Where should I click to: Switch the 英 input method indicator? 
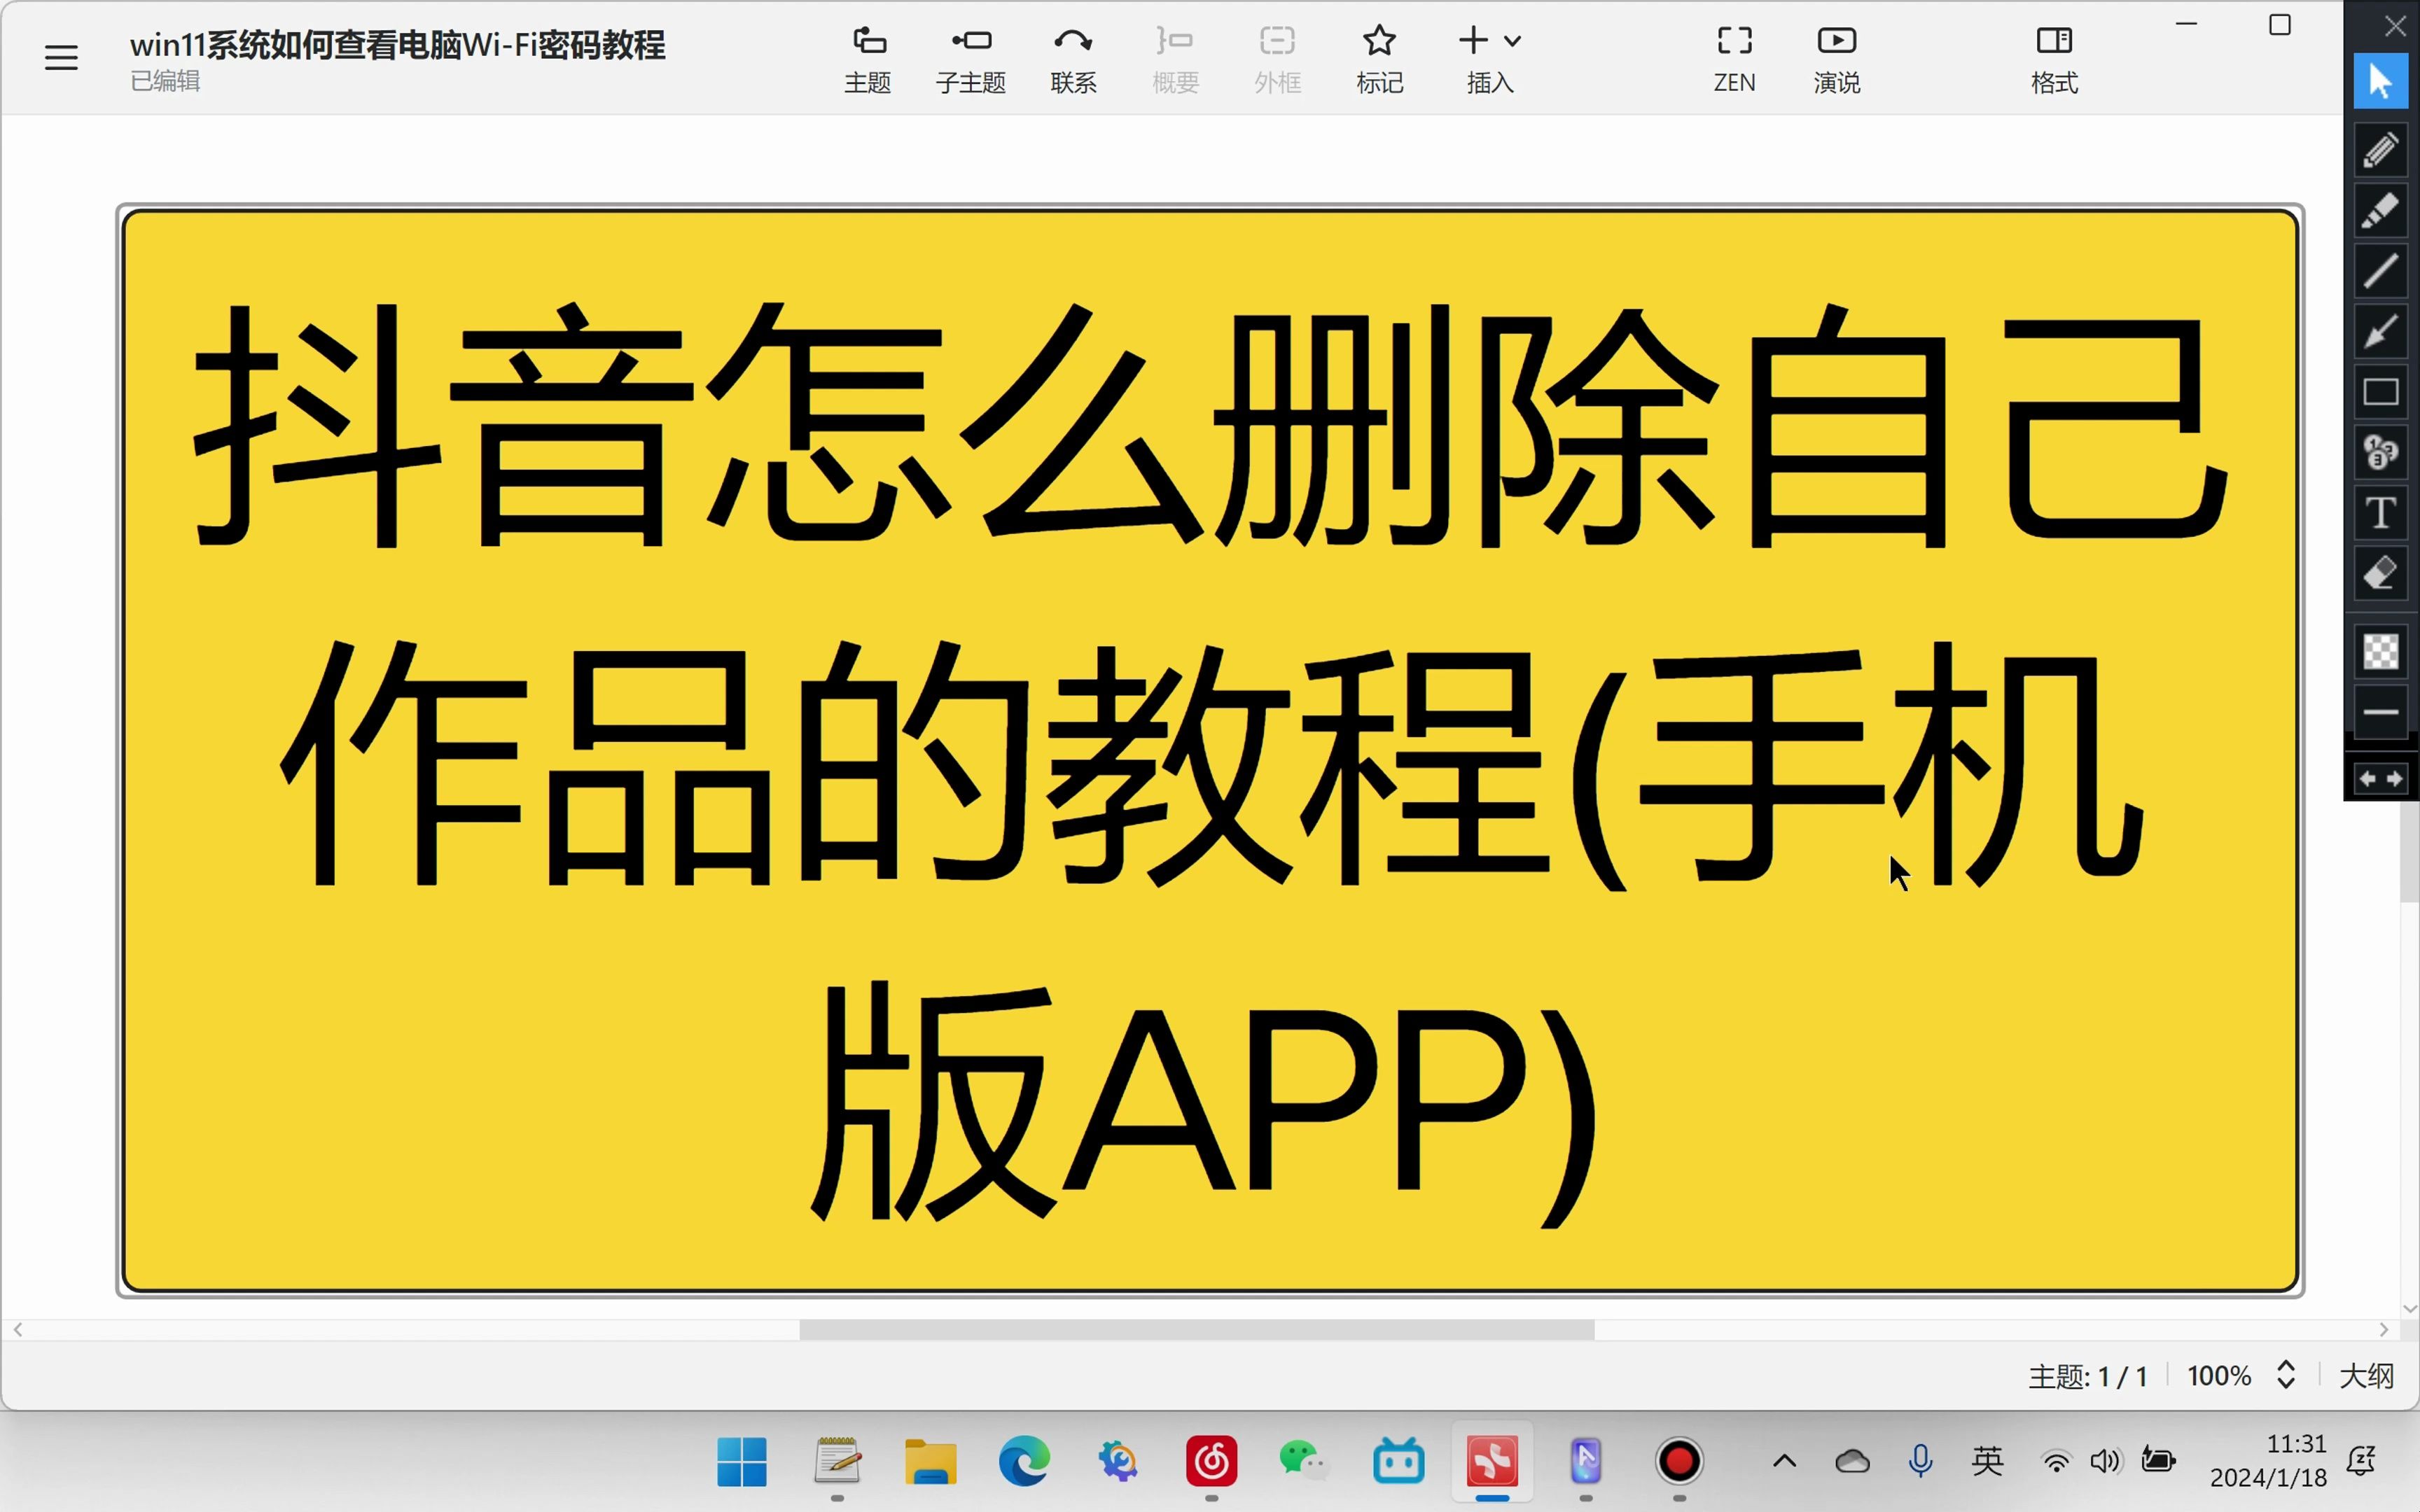[1988, 1462]
